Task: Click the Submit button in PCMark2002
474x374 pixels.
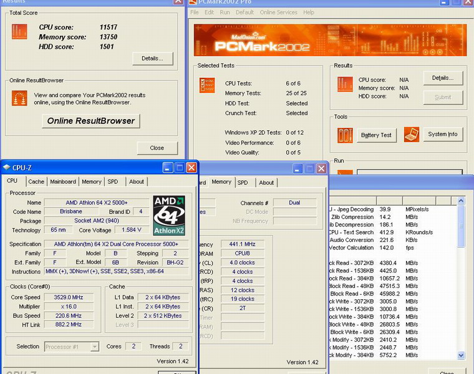Action: (443, 97)
